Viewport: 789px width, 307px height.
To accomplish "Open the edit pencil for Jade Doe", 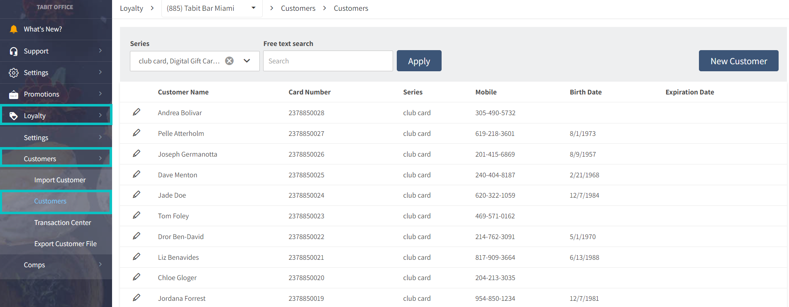I will pyautogui.click(x=137, y=195).
